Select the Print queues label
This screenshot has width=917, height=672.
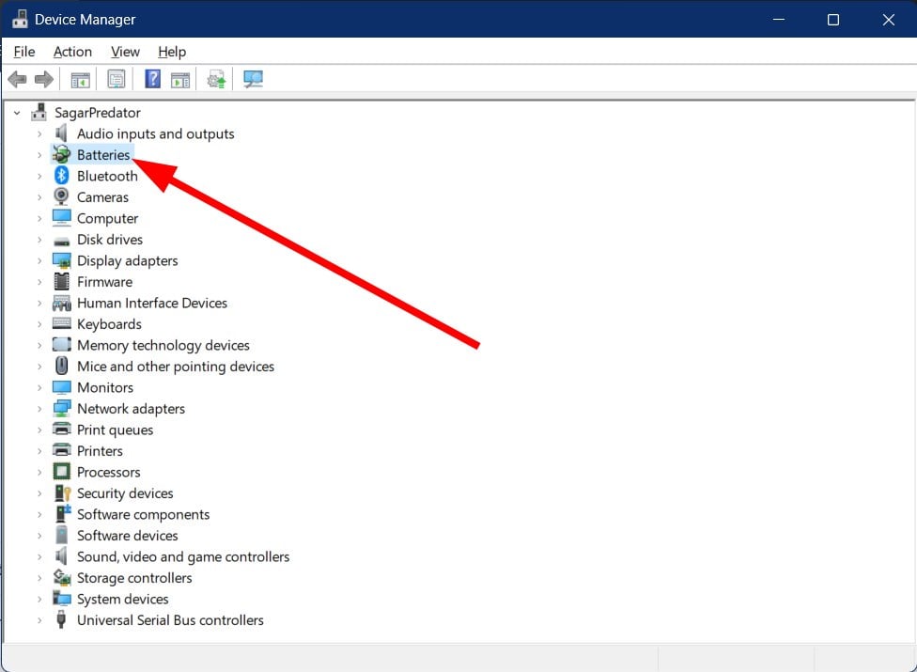(116, 430)
